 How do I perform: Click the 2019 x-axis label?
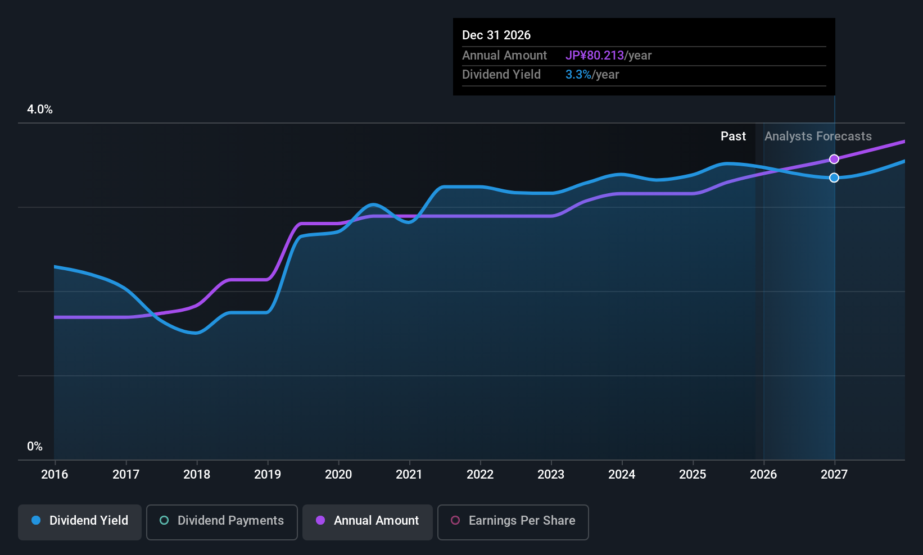[x=268, y=475]
